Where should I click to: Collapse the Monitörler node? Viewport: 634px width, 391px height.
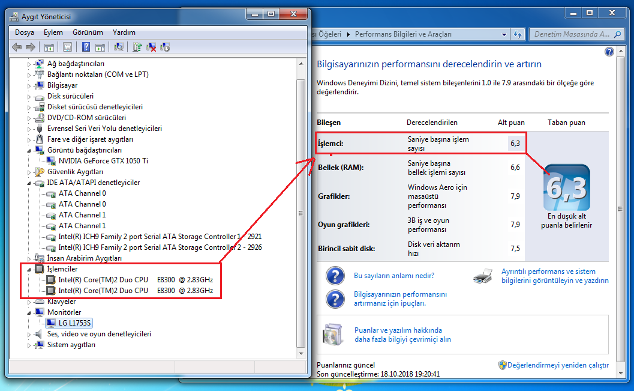point(29,312)
